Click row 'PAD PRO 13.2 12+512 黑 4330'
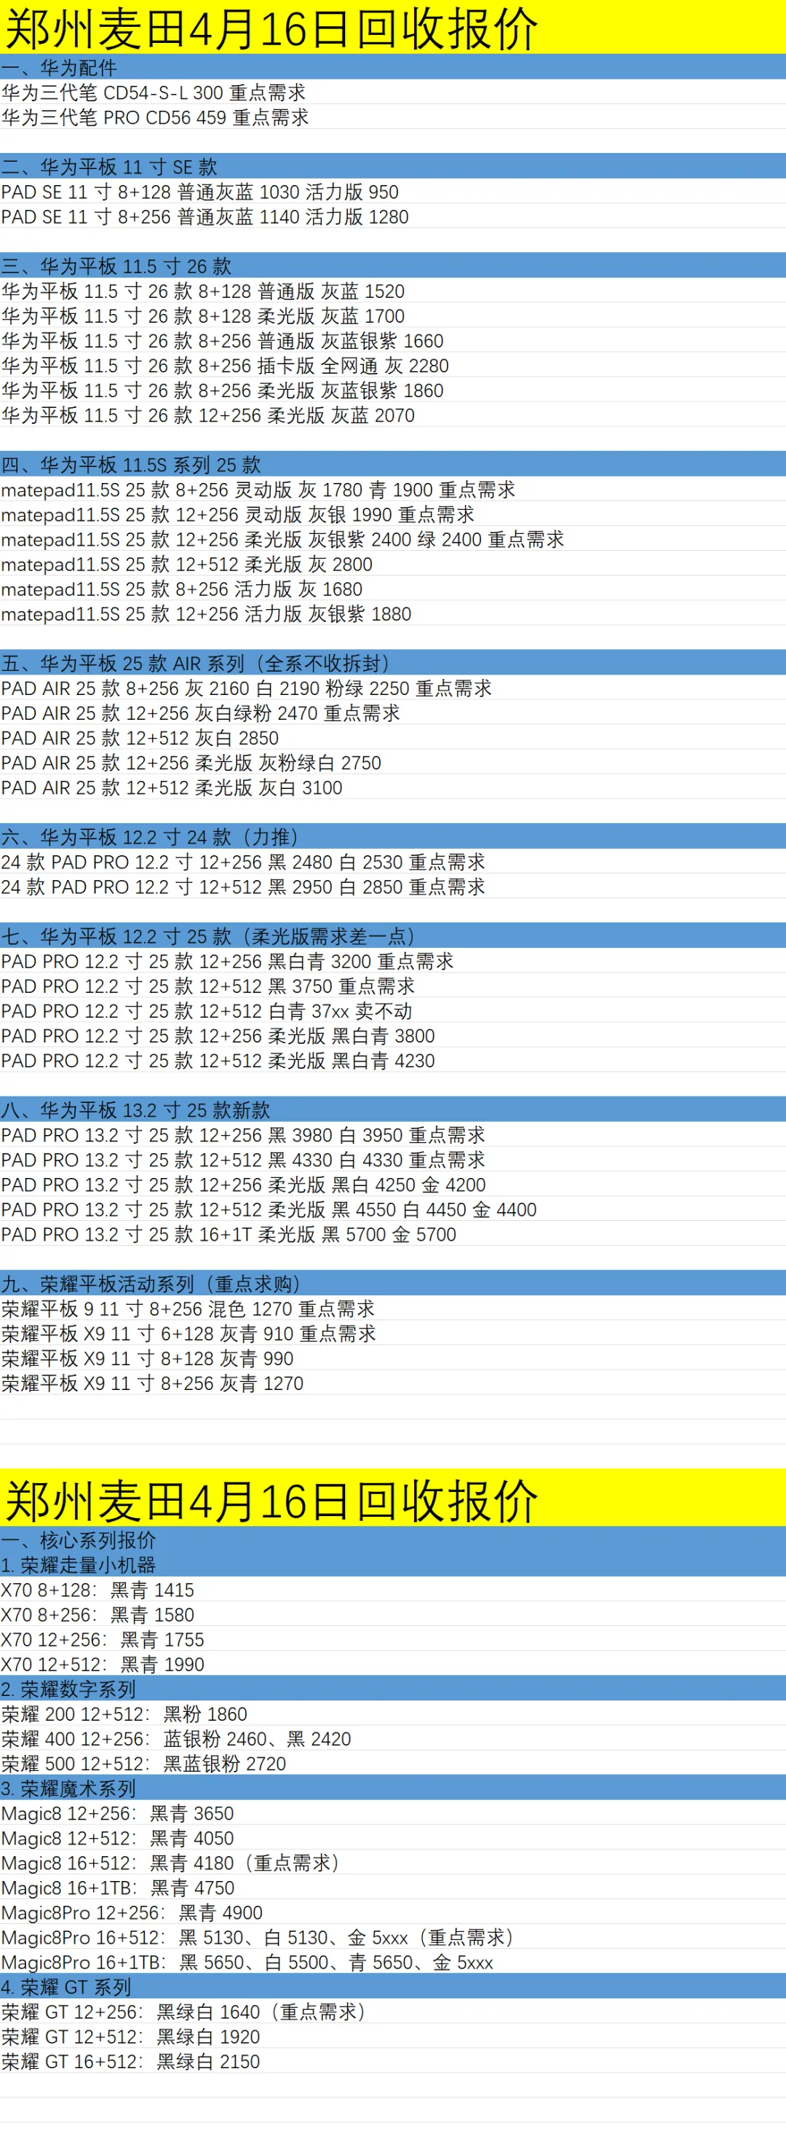The width and height of the screenshot is (786, 2144). tap(392, 1161)
